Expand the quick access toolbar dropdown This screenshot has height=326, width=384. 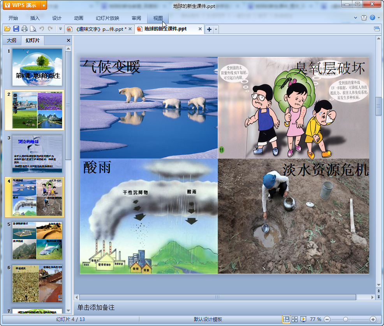point(60,29)
